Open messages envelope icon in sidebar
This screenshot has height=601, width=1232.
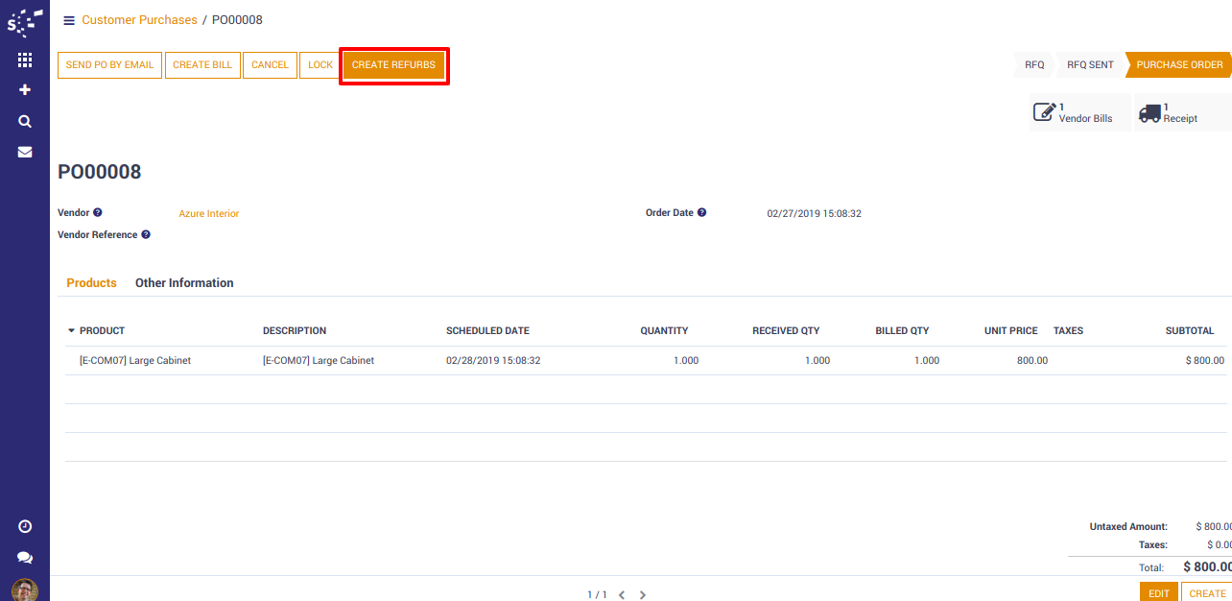click(x=25, y=152)
